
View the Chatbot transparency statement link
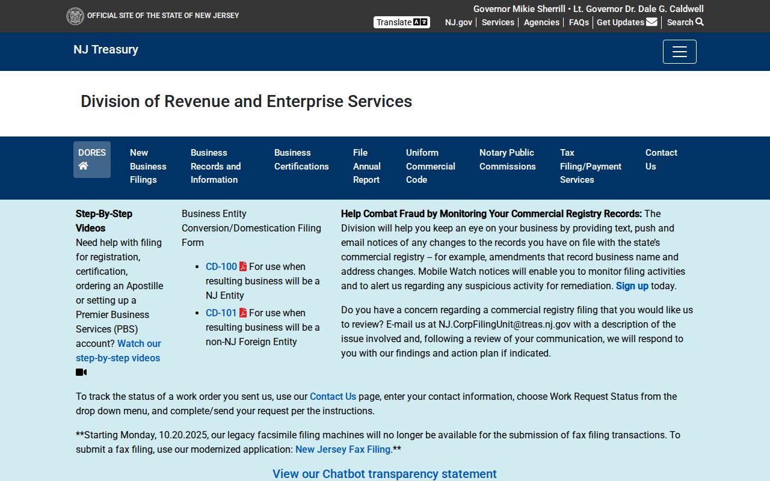(384, 474)
